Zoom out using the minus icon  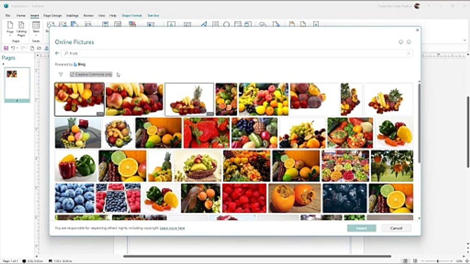coord(422,261)
